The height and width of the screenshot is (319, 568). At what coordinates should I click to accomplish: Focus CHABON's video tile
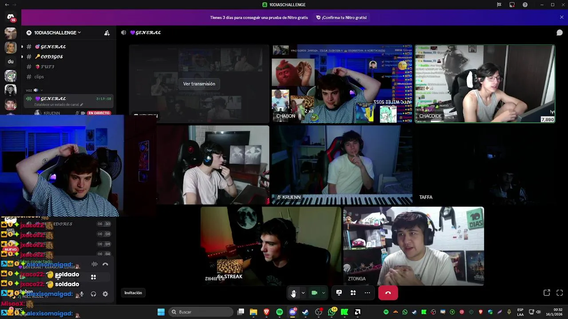[x=342, y=84]
